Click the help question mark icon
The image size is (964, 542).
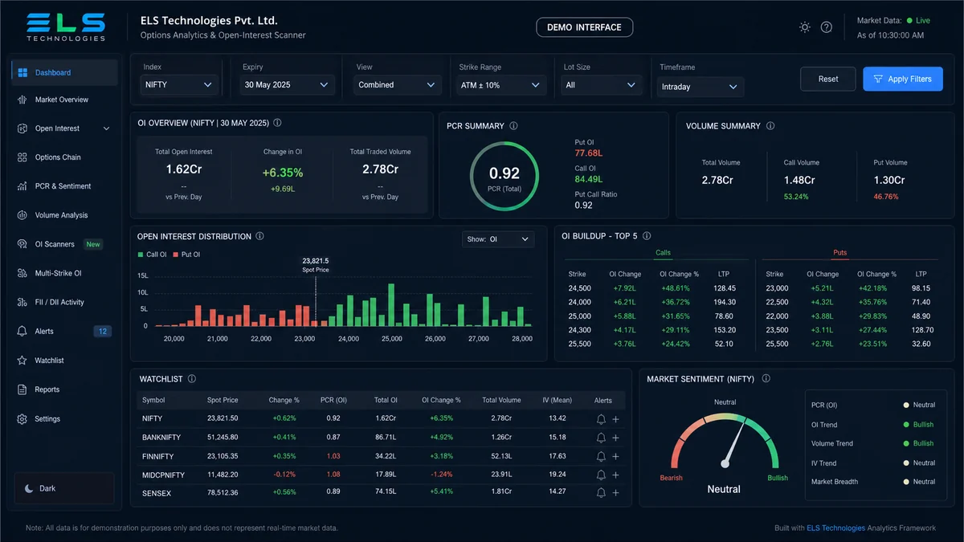tap(827, 27)
